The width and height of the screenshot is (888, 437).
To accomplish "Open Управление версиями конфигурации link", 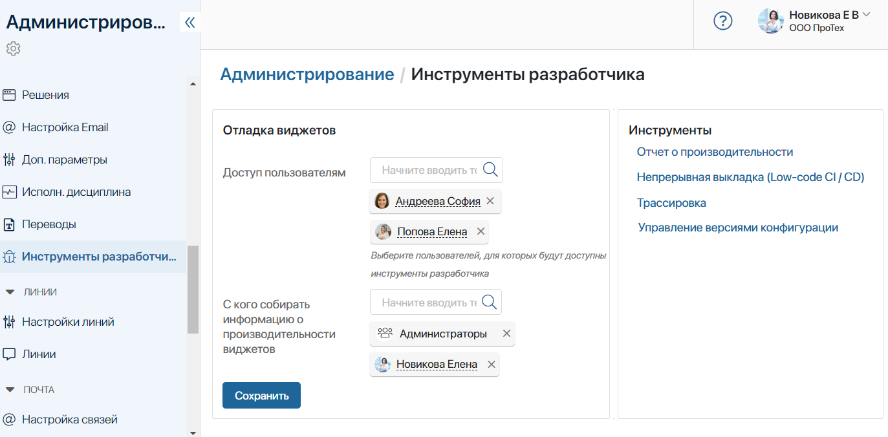I will 738,228.
